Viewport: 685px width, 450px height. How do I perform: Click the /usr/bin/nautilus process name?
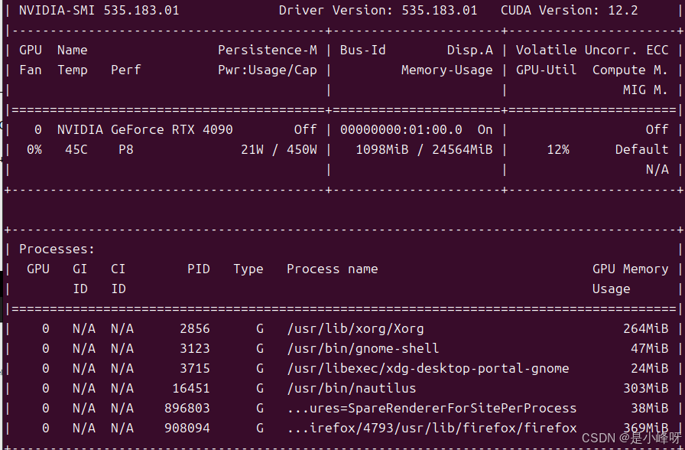pyautogui.click(x=351, y=388)
